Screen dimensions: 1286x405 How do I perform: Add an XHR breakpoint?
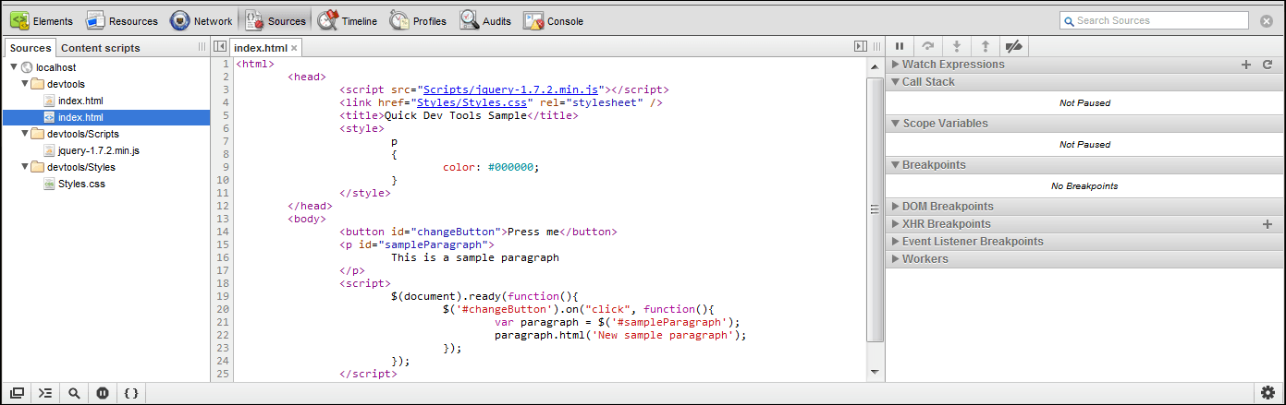1268,224
